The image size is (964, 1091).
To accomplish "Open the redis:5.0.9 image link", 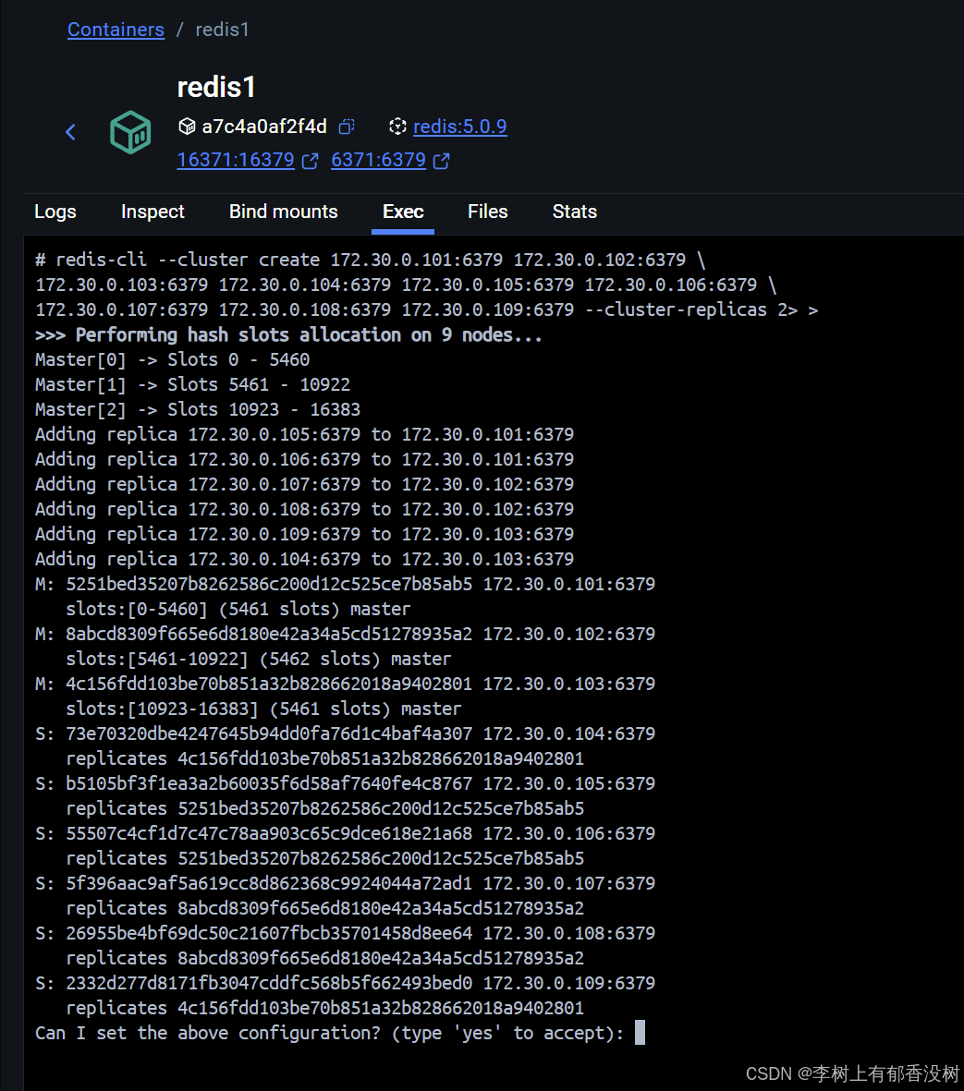I will tap(460, 127).
